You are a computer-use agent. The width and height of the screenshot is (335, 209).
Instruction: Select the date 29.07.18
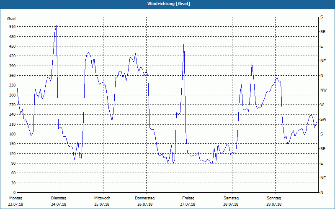[x=274, y=204]
